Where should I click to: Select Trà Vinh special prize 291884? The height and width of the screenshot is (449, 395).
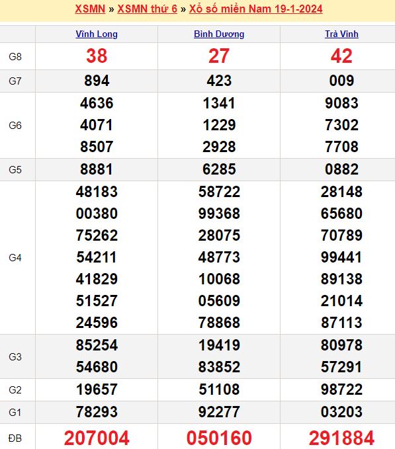coord(341,438)
